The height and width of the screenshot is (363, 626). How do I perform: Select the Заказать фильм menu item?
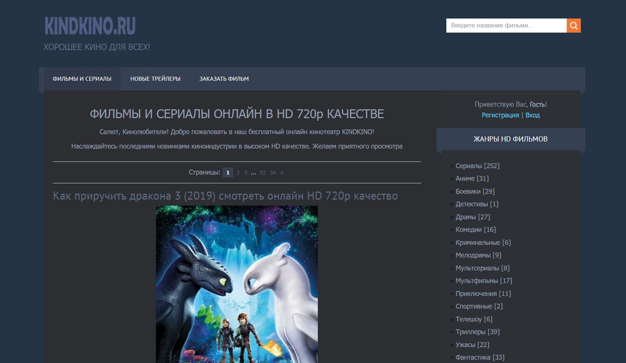(x=224, y=79)
